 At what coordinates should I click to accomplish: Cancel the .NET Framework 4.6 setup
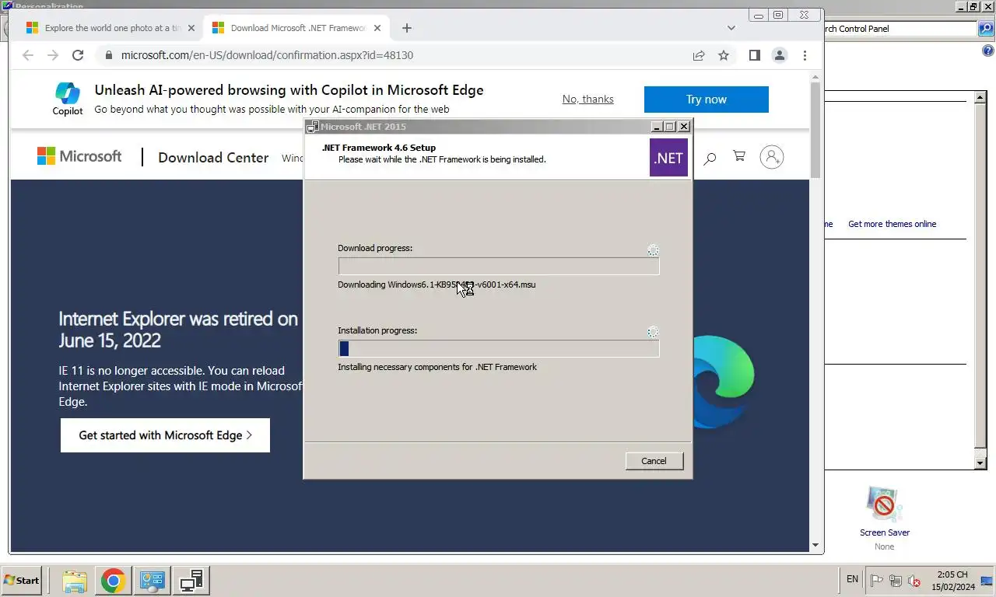coord(654,461)
